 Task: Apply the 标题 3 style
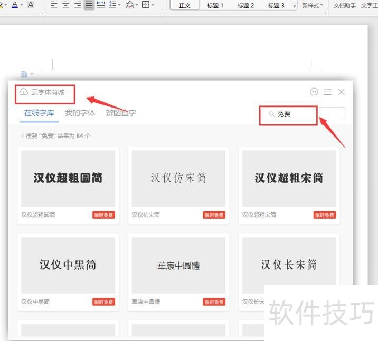tap(276, 5)
